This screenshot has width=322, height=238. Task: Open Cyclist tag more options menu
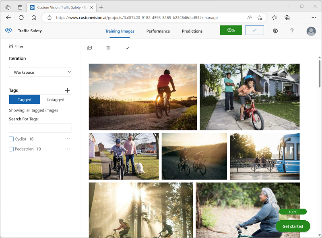coord(67,139)
